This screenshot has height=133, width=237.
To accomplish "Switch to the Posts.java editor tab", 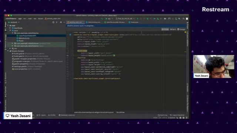I will (134, 22).
